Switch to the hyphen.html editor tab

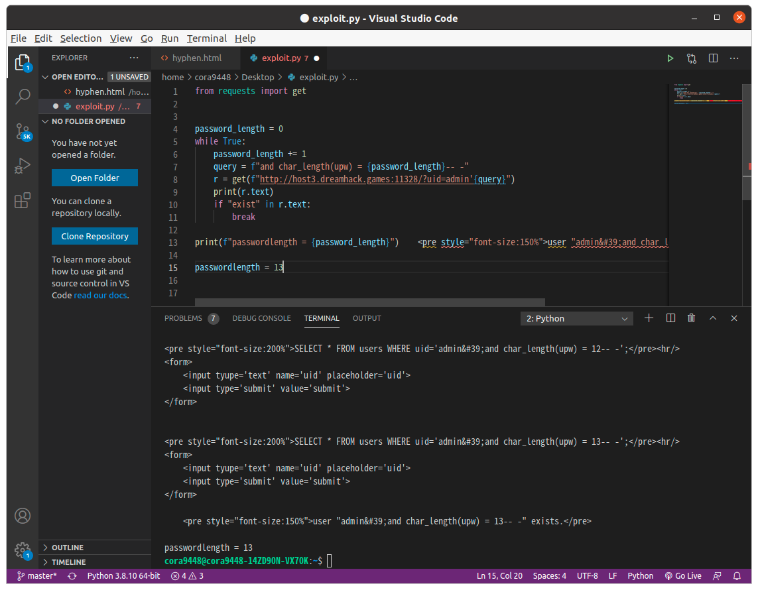tap(196, 58)
